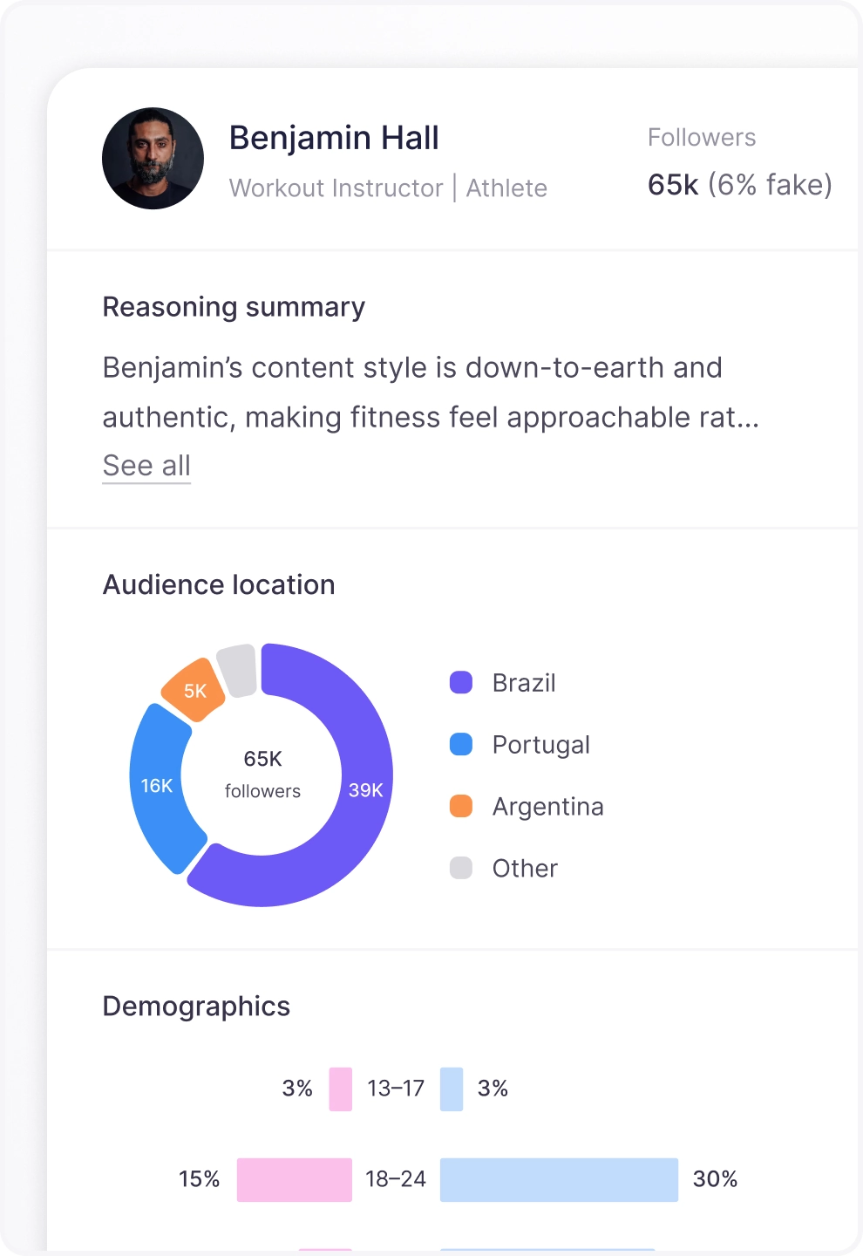Click the Portugal blue legend dot
This screenshot has height=1256, width=863.
click(461, 744)
